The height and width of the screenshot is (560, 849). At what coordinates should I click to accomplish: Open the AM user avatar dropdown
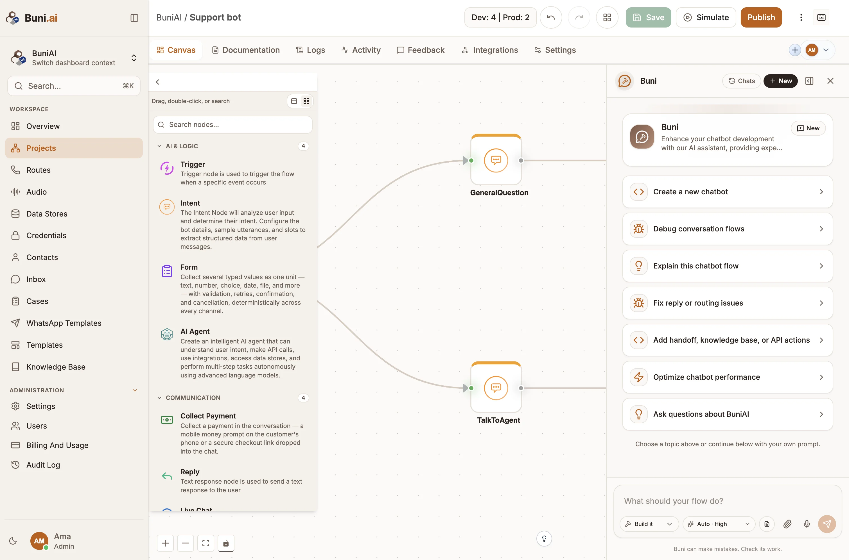click(819, 50)
